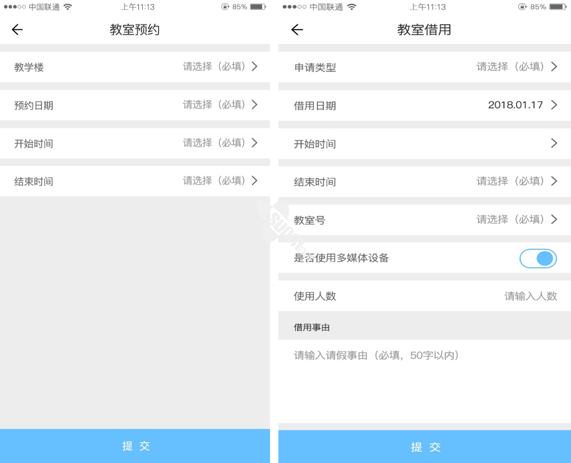Go back from 教室预约 screen
The width and height of the screenshot is (571, 463).
[17, 30]
